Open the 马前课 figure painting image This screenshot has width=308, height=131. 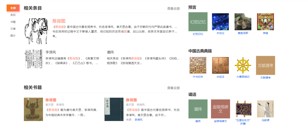pyautogui.click(x=266, y=109)
